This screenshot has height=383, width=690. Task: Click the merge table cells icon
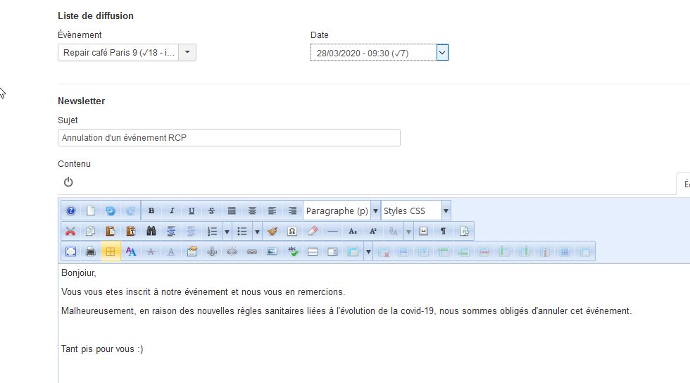(585, 252)
